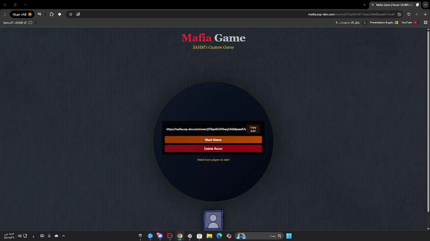Screen dimensions: 430x241
Task: Open a new browser tab
Action: click(364, 5)
